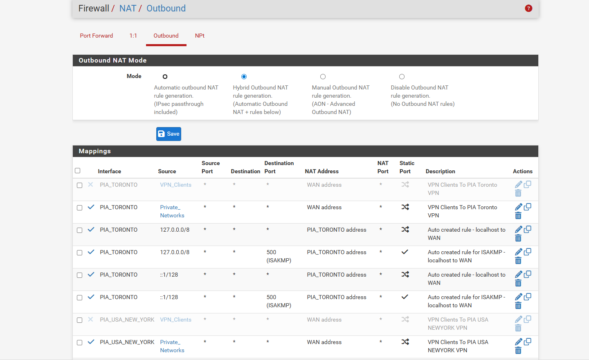Image resolution: width=589 pixels, height=360 pixels.
Task: Follow the NAT breadcrumb link
Action: [128, 8]
